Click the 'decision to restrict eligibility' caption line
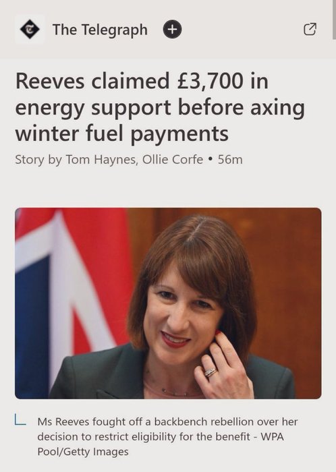The image size is (336, 472). click(x=144, y=436)
